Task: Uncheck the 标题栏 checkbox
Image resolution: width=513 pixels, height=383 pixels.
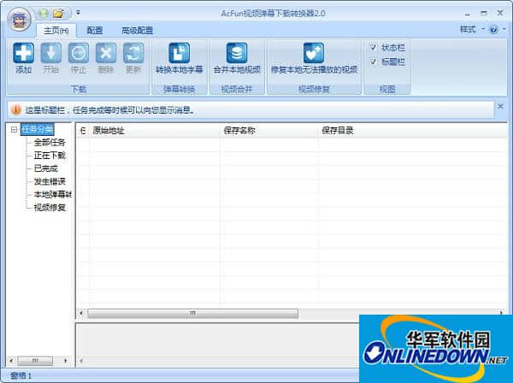Action: click(373, 62)
